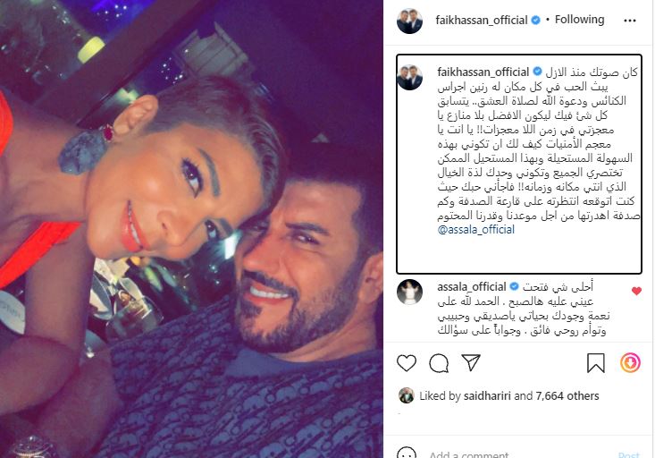This screenshot has height=458, width=655.
Task: Click the orange download extension icon
Action: 630,362
